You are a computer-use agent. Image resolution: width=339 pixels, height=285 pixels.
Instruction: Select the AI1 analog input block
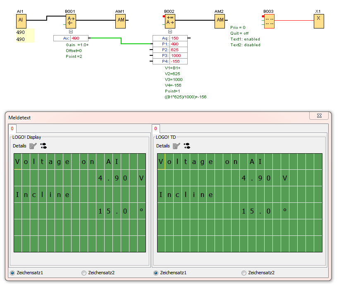(x=21, y=20)
